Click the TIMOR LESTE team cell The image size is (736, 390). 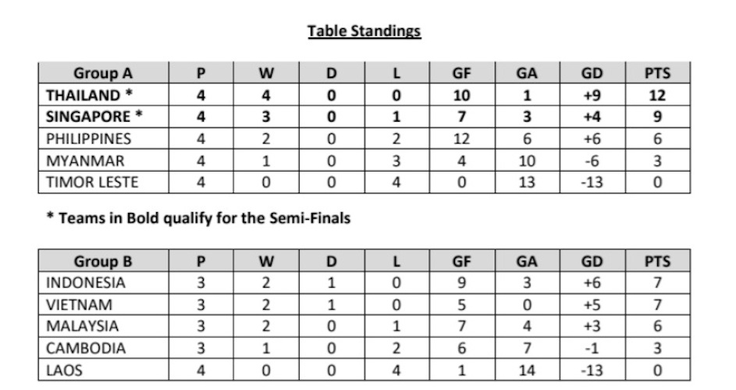point(92,182)
